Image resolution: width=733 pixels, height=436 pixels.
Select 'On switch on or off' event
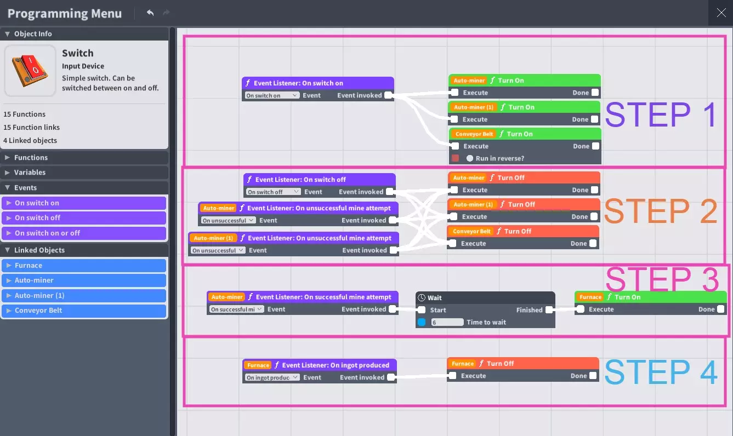click(84, 233)
